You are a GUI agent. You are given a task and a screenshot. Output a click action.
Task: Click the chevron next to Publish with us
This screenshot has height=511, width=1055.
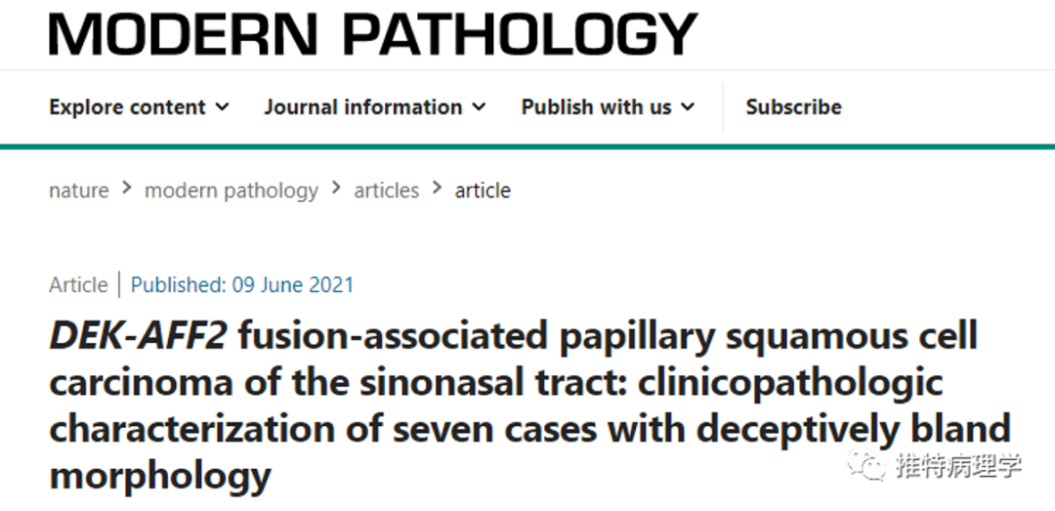coord(688,106)
